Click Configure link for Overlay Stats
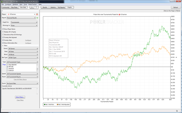 tap(28, 40)
